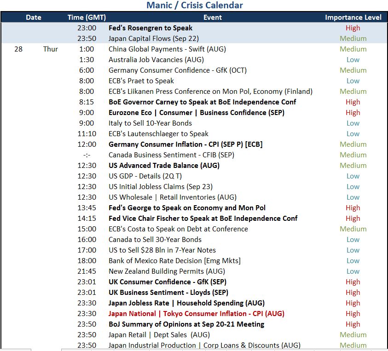The height and width of the screenshot is (351, 388).
Task: Click the 'Manic / Crisis Calendar' title
Action: click(x=195, y=5)
